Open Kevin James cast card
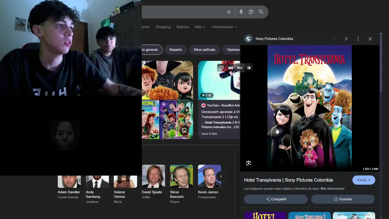The image size is (389, 219). pyautogui.click(x=209, y=182)
